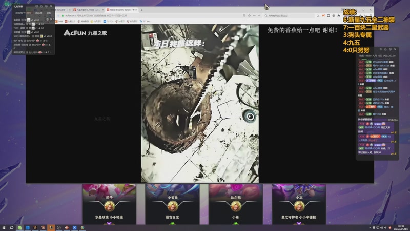Click the location pin icon in address bar
The width and height of the screenshot is (410, 231).
[x=244, y=16]
